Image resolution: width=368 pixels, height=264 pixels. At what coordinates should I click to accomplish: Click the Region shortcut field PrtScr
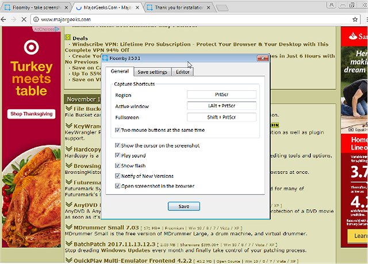pyautogui.click(x=221, y=94)
